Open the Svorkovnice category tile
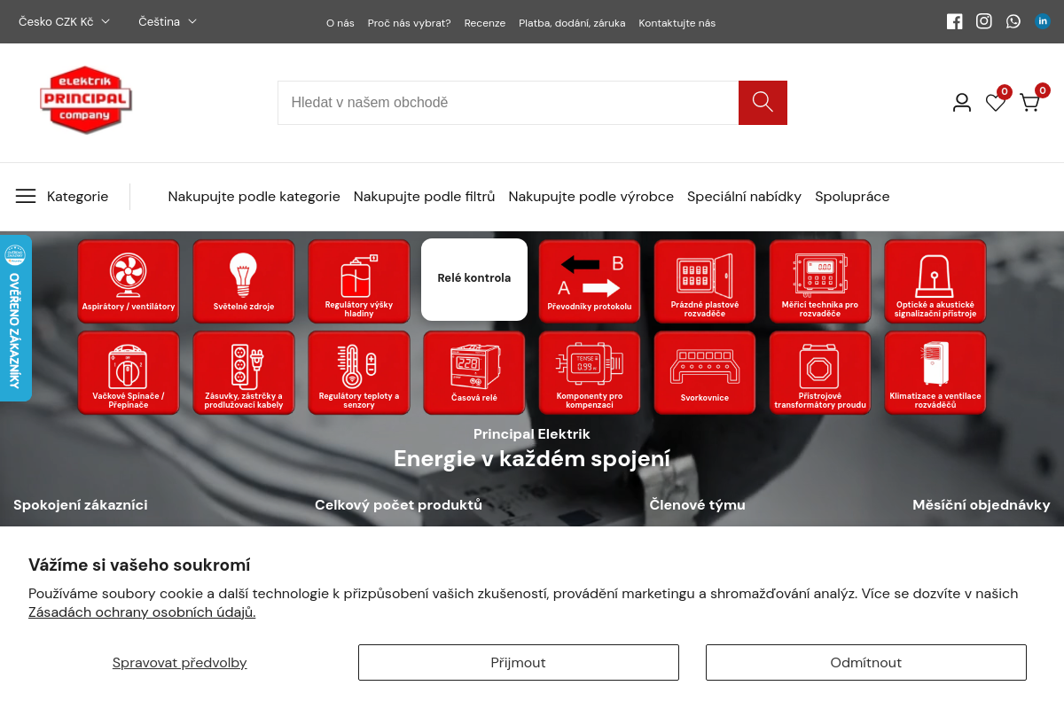Screen dimensions: 1064x709 [705, 372]
